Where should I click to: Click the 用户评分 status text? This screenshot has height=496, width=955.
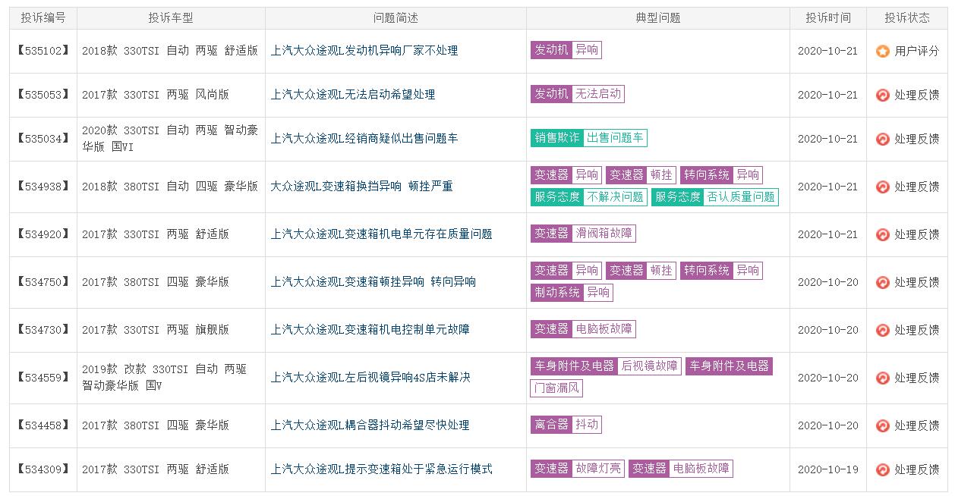[x=916, y=51]
